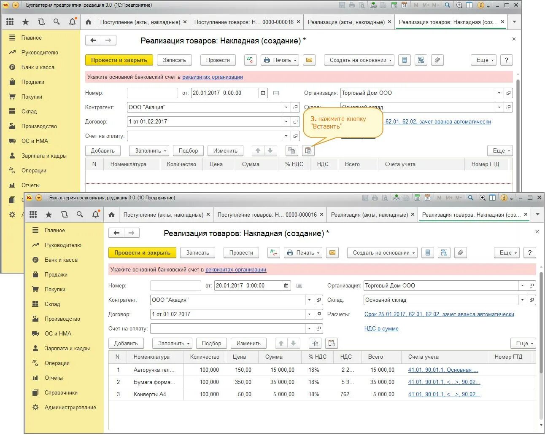Open Продажи section in front window sidebar
The width and height of the screenshot is (545, 435).
click(x=56, y=274)
